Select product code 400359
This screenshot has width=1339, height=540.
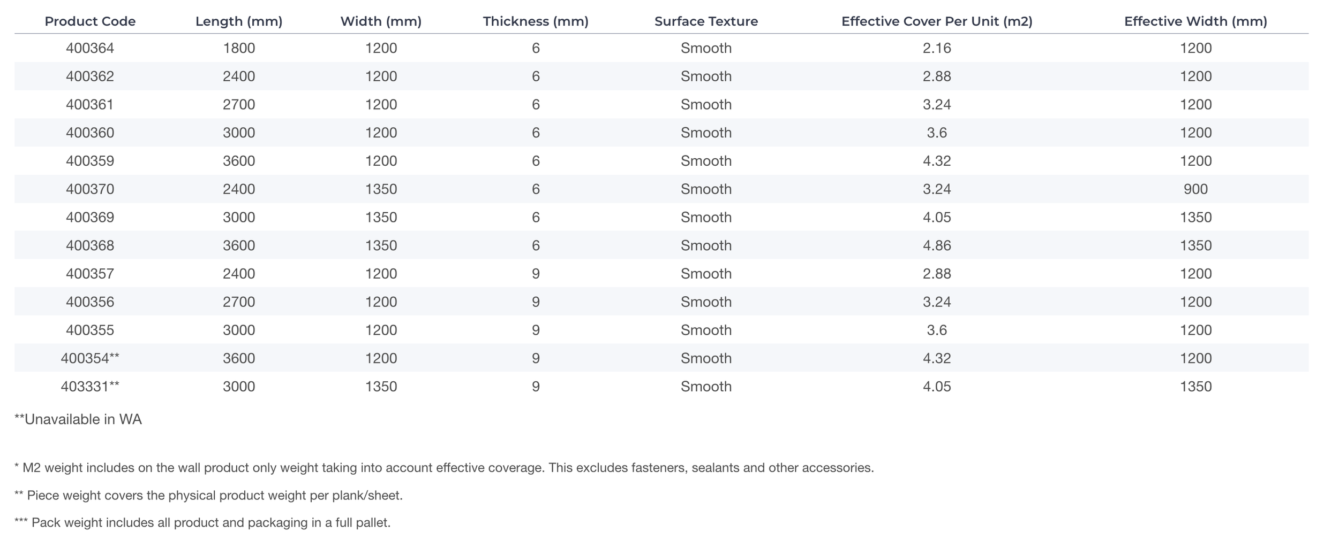(x=90, y=161)
